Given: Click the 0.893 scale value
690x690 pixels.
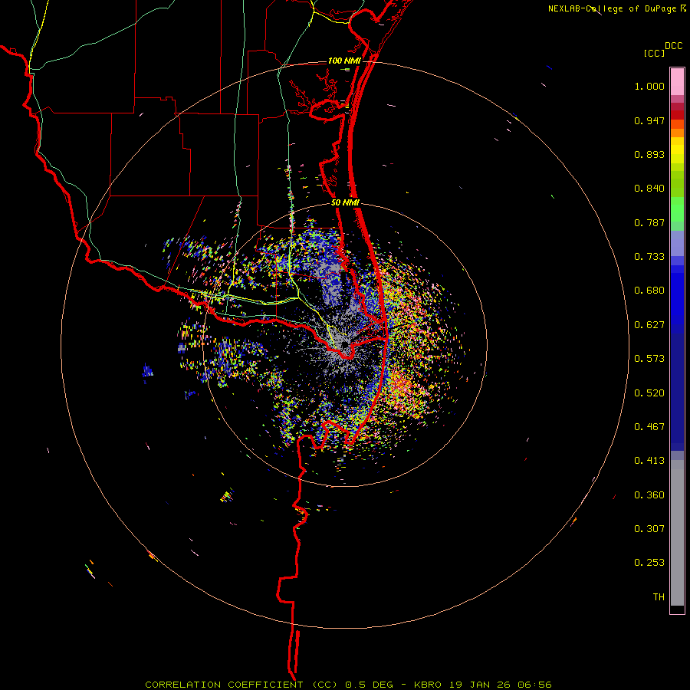Looking at the screenshot, I should 649,154.
